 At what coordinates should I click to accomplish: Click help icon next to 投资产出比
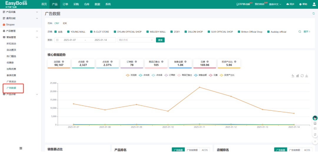coord(235,62)
